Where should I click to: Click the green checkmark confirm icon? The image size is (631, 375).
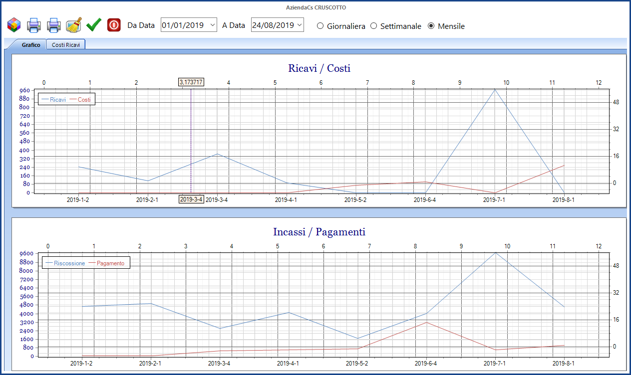tap(93, 24)
